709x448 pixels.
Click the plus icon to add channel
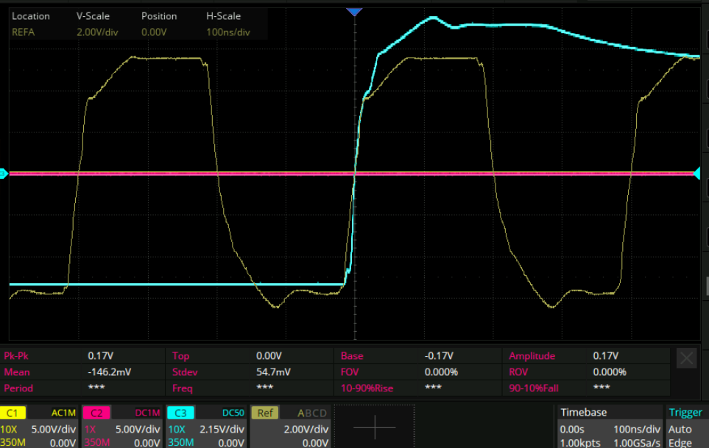pos(374,427)
